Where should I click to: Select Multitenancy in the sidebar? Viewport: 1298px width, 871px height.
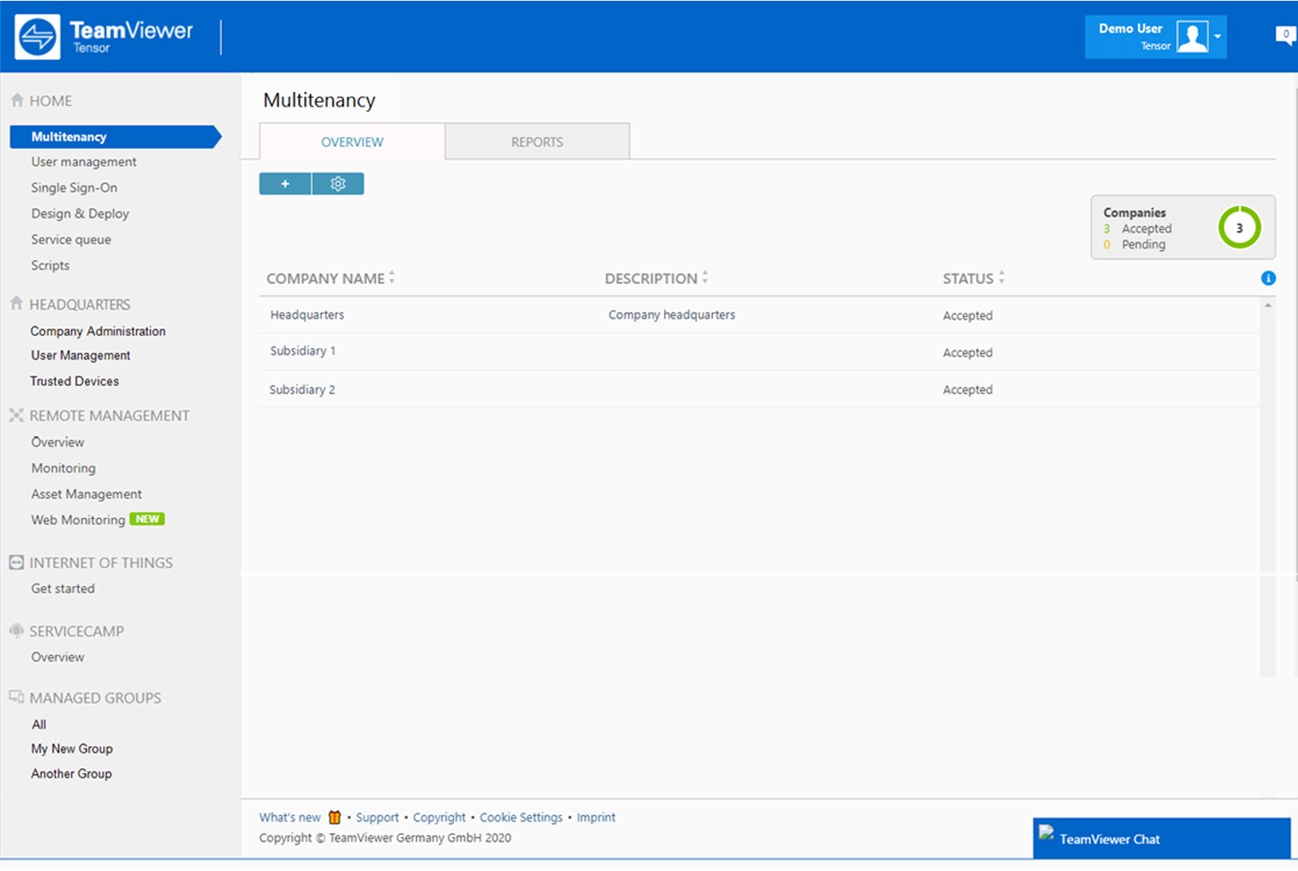click(115, 136)
